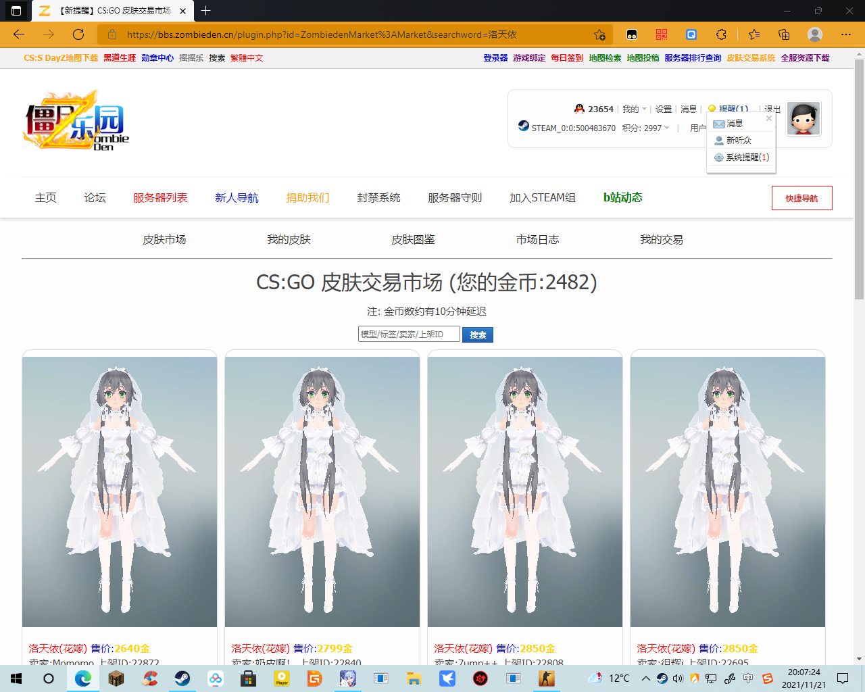Open the browser extensions puzzle icon
The width and height of the screenshot is (865, 692).
(722, 34)
